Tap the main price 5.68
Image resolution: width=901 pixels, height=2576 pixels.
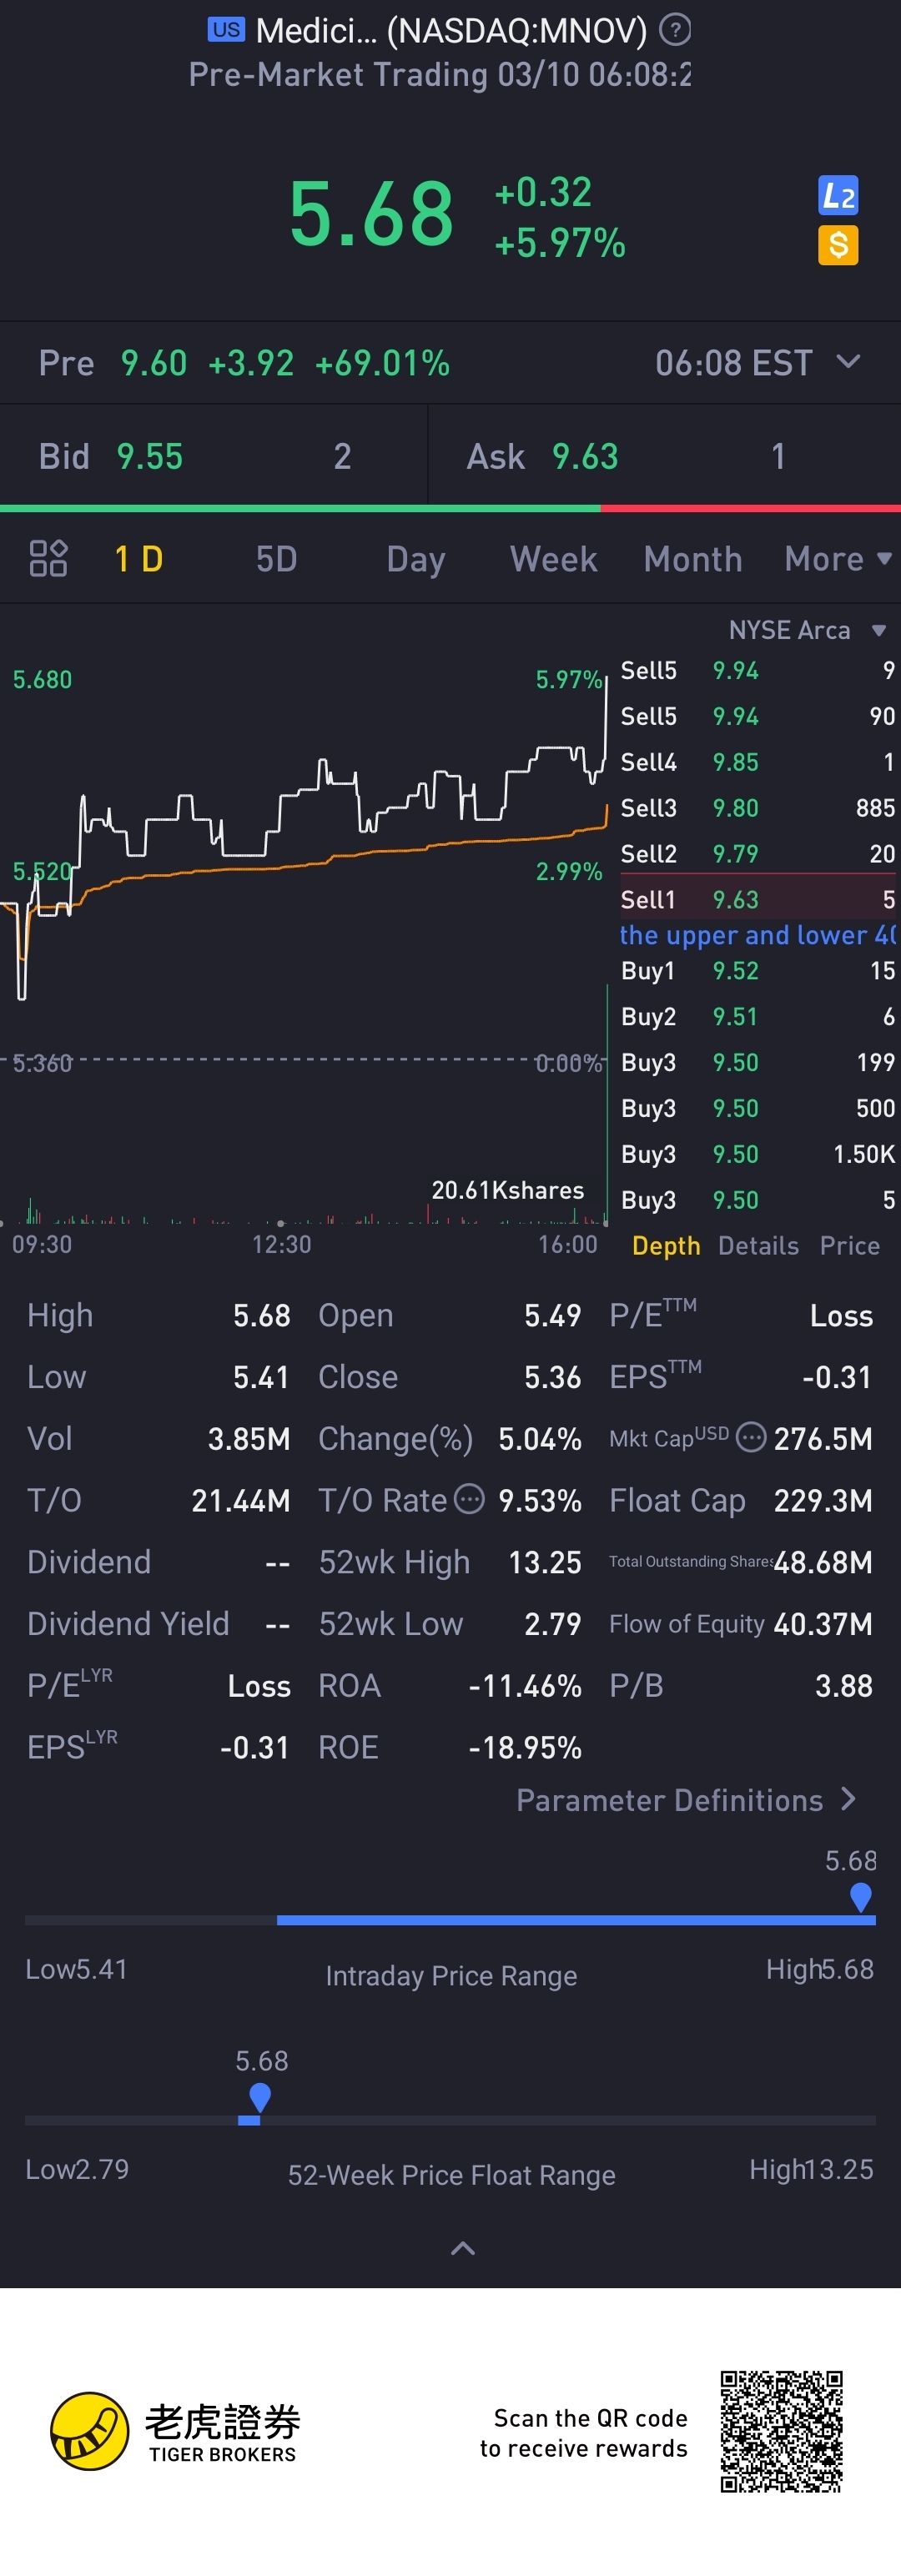coord(371,214)
